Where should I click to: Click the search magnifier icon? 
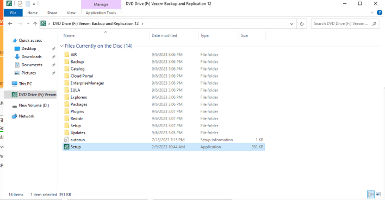(374, 23)
